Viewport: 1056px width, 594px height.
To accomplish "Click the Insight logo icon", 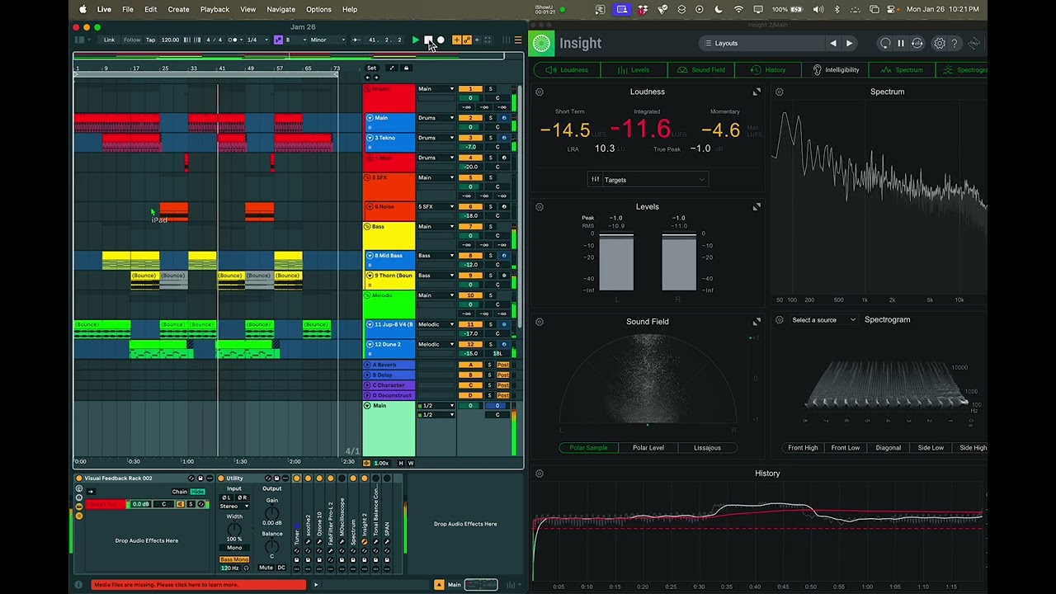I will (541, 43).
